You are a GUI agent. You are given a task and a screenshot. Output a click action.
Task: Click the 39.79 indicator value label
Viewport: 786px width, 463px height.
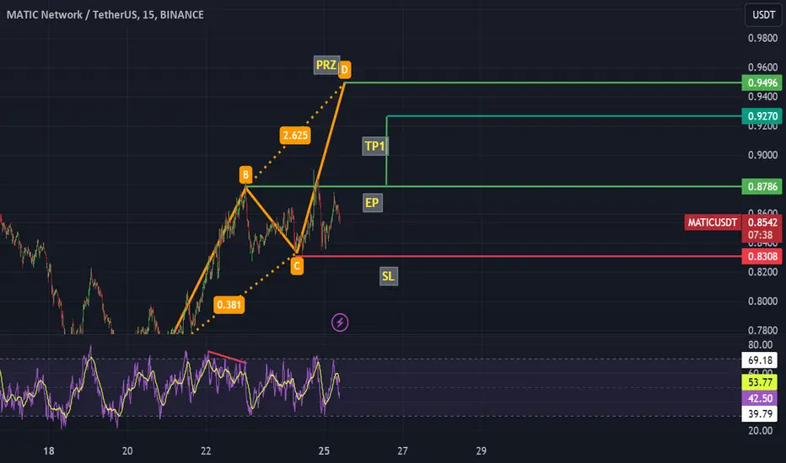pos(760,414)
